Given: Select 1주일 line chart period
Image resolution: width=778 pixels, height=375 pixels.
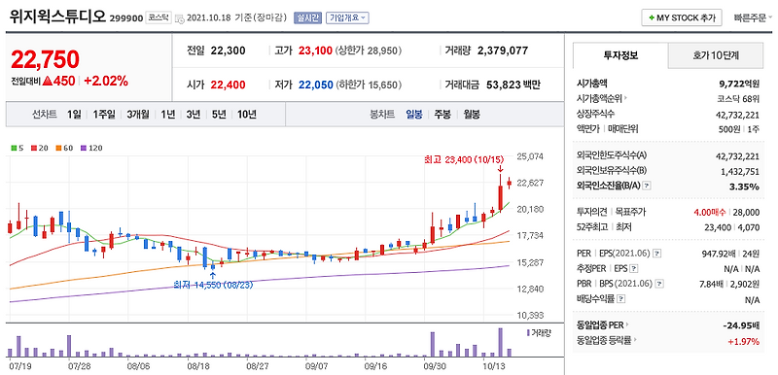Looking at the screenshot, I should 104,115.
